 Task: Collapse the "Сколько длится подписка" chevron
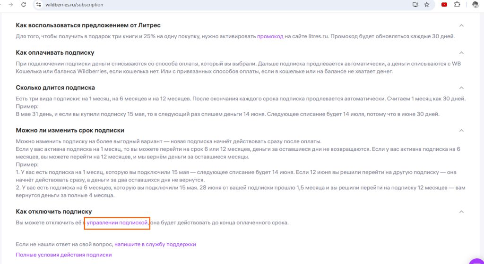click(x=461, y=88)
